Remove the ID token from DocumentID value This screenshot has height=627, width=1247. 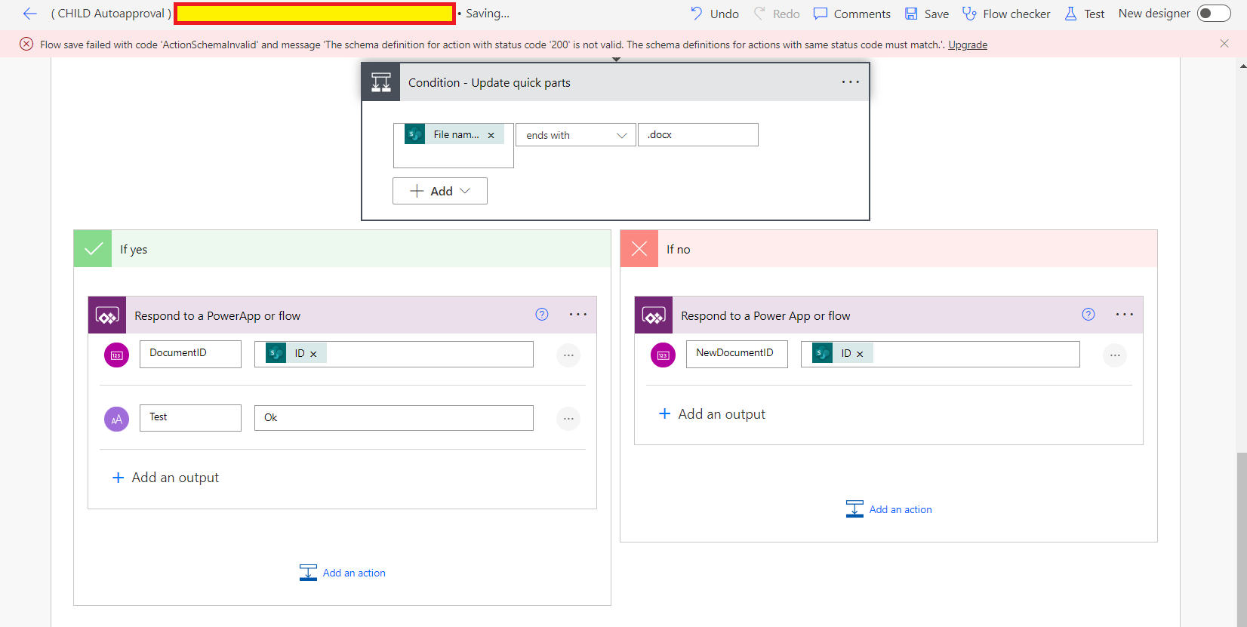point(313,354)
